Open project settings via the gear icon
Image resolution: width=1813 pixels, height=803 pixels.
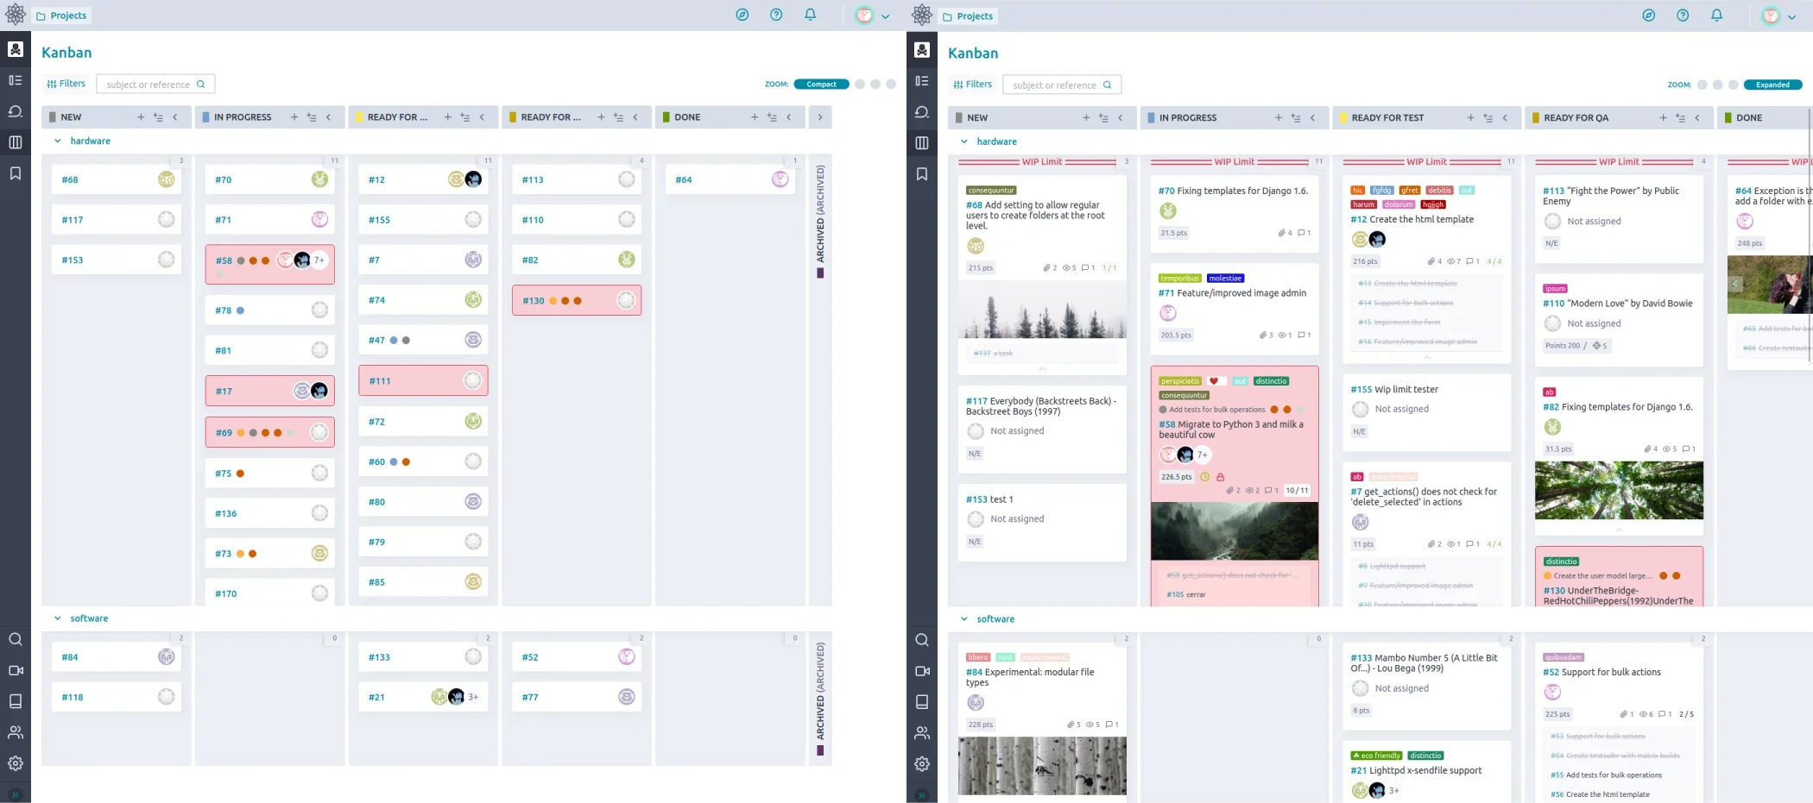coord(15,763)
